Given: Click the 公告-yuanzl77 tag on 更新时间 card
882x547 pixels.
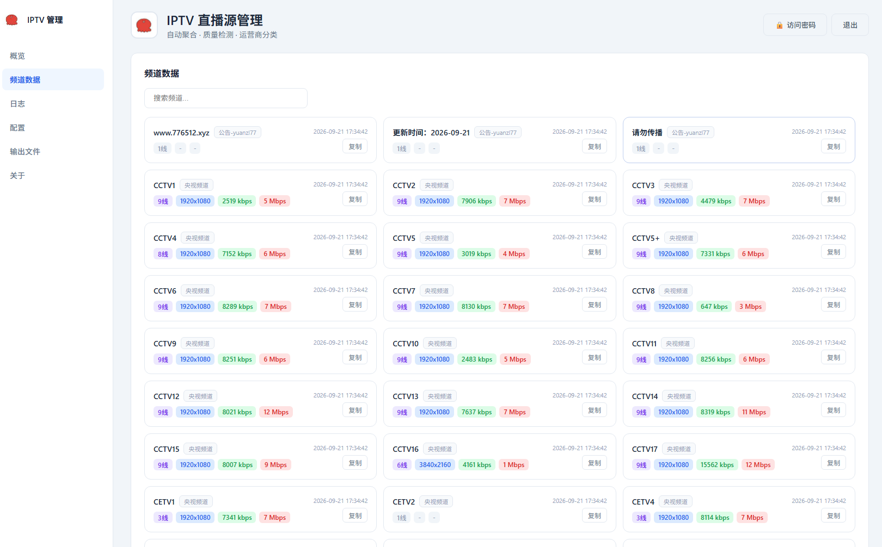Looking at the screenshot, I should coord(498,133).
